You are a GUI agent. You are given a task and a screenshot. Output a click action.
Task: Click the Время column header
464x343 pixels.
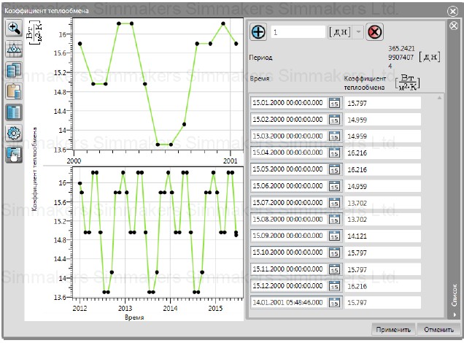coord(260,78)
